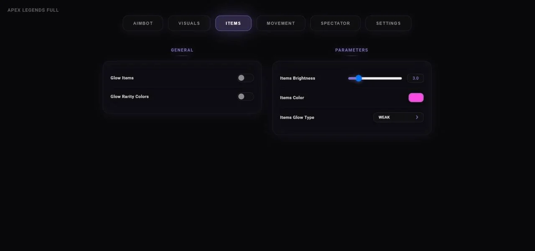Click the Items Glow Type label
This screenshot has width=535, height=251.
297,118
